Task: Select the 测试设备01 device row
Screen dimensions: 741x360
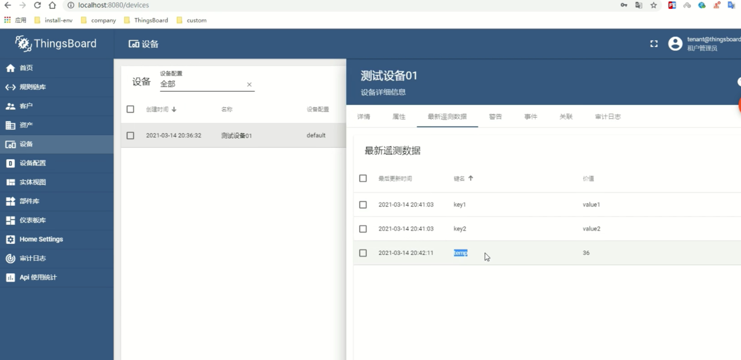Action: point(236,135)
